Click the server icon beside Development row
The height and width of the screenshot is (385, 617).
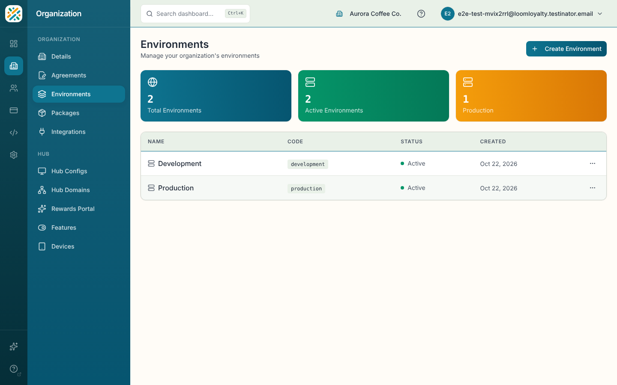coord(151,163)
